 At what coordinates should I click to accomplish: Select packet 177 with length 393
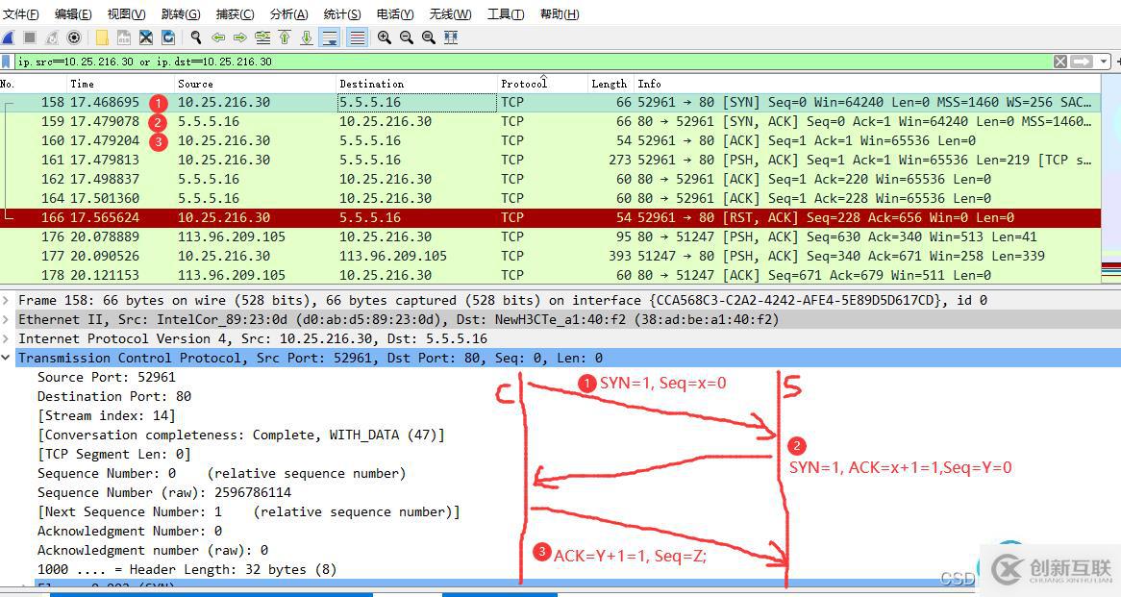(550, 256)
